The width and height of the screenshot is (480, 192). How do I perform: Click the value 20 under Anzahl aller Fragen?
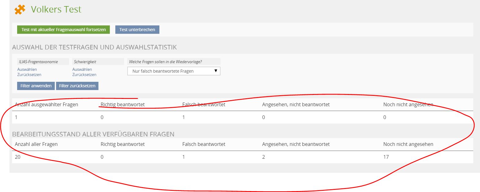[18, 157]
